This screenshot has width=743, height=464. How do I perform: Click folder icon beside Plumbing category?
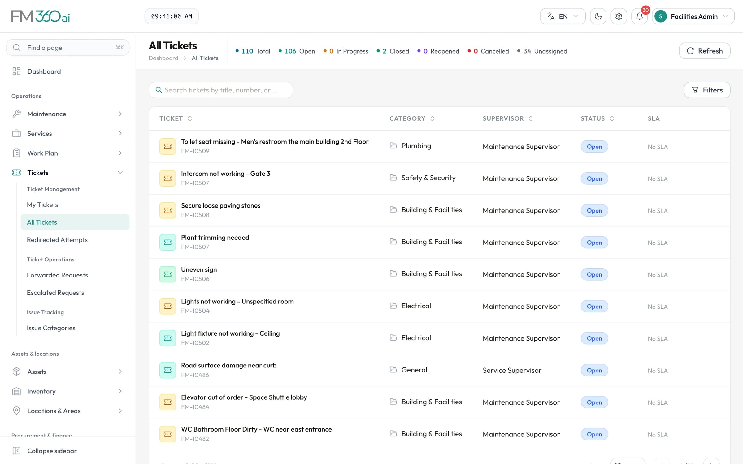click(x=393, y=145)
